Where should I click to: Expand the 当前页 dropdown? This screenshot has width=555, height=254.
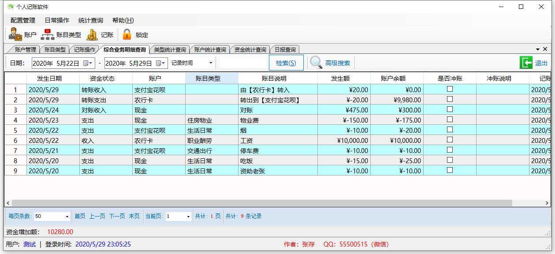click(188, 217)
